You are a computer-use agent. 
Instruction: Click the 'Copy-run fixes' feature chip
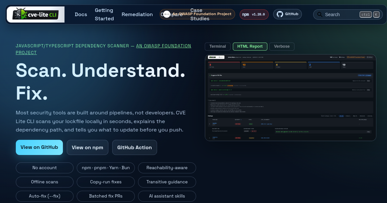(106, 182)
